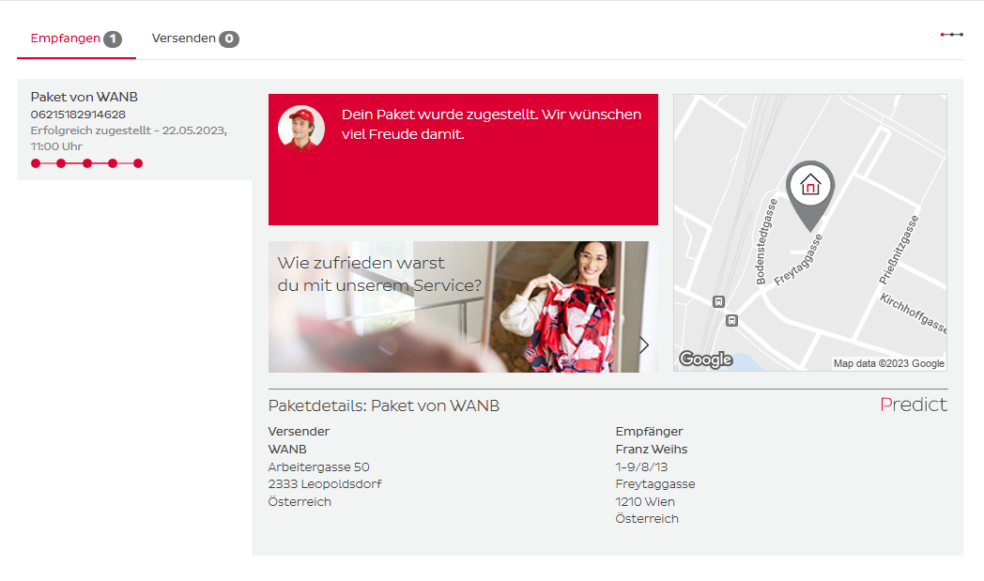Screen dimensions: 984x581
Task: Click the Google logo on the map
Action: point(705,359)
